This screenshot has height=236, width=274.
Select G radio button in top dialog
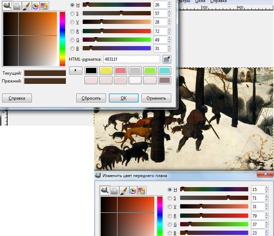tap(72, 40)
